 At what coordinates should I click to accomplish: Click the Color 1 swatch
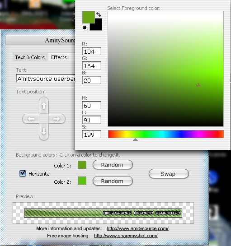[82, 165]
